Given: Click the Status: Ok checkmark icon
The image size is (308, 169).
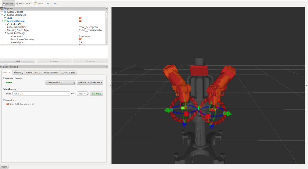Looking at the screenshot, I should [x=8, y=24].
